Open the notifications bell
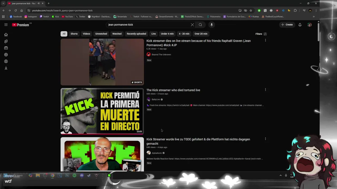This screenshot has width=337, height=189. click(x=300, y=25)
